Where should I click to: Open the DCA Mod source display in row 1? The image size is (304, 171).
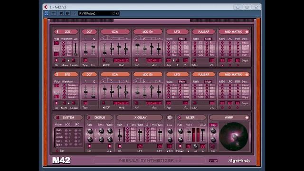[x=121, y=60]
